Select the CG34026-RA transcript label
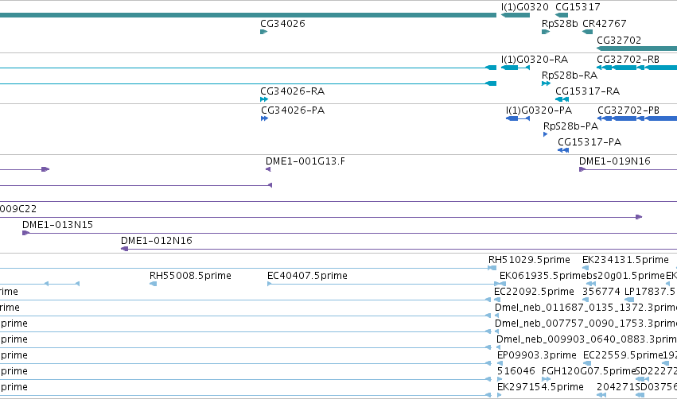The image size is (677, 399). click(x=292, y=91)
